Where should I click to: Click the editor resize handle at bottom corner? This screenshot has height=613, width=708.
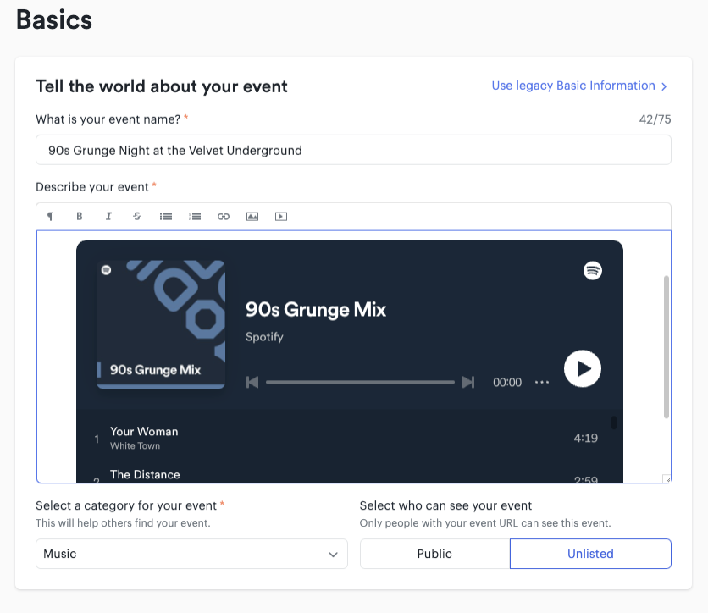tap(667, 479)
